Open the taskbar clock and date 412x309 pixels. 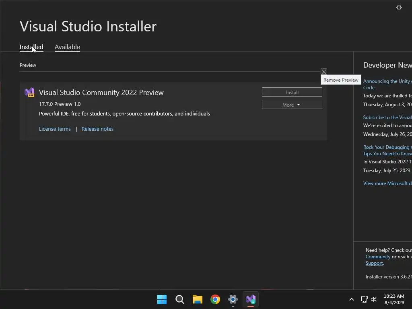[x=394, y=299]
